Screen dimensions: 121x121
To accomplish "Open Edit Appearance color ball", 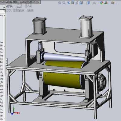I will [x=102, y=3].
